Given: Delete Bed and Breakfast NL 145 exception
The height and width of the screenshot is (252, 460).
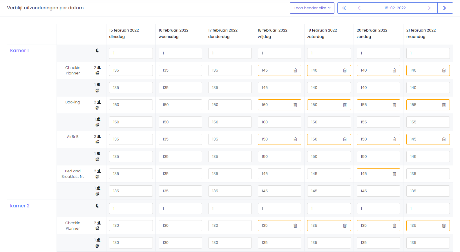Looking at the screenshot, I should 394,174.
